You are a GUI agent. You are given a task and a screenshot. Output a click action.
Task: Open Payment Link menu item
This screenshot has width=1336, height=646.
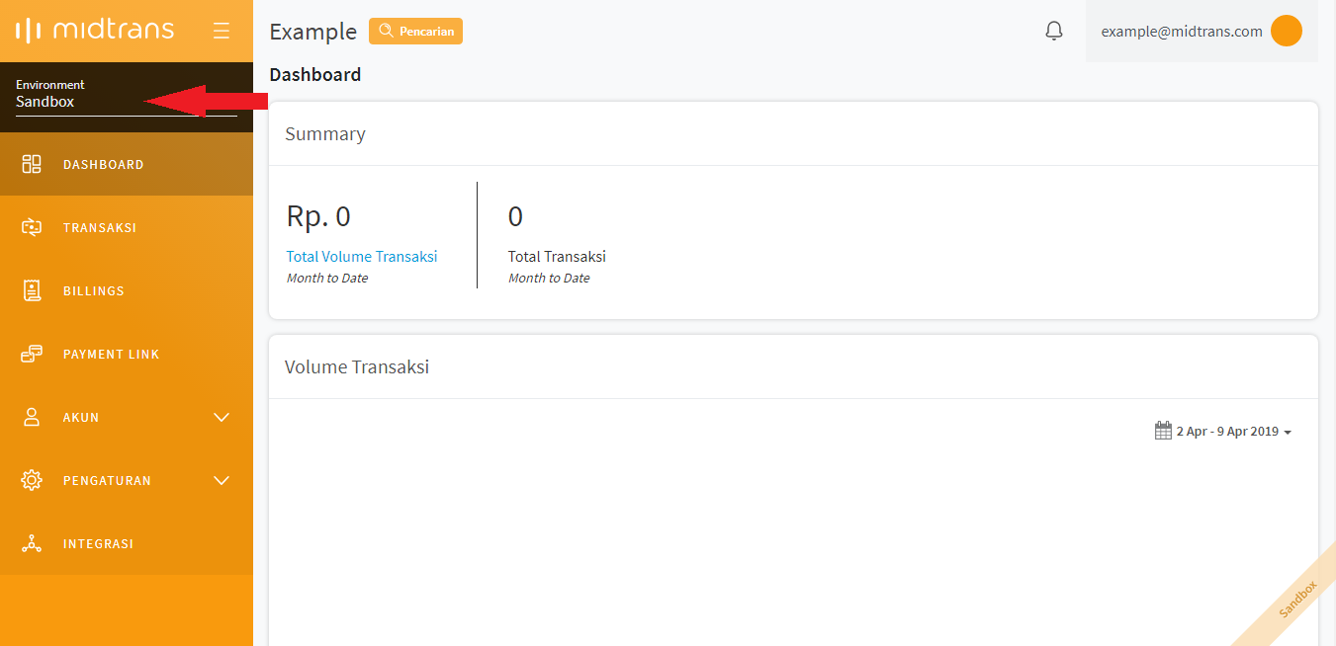tap(127, 354)
